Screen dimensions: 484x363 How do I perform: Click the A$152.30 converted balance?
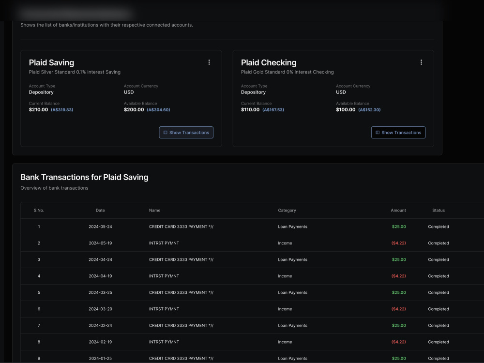[x=369, y=109]
